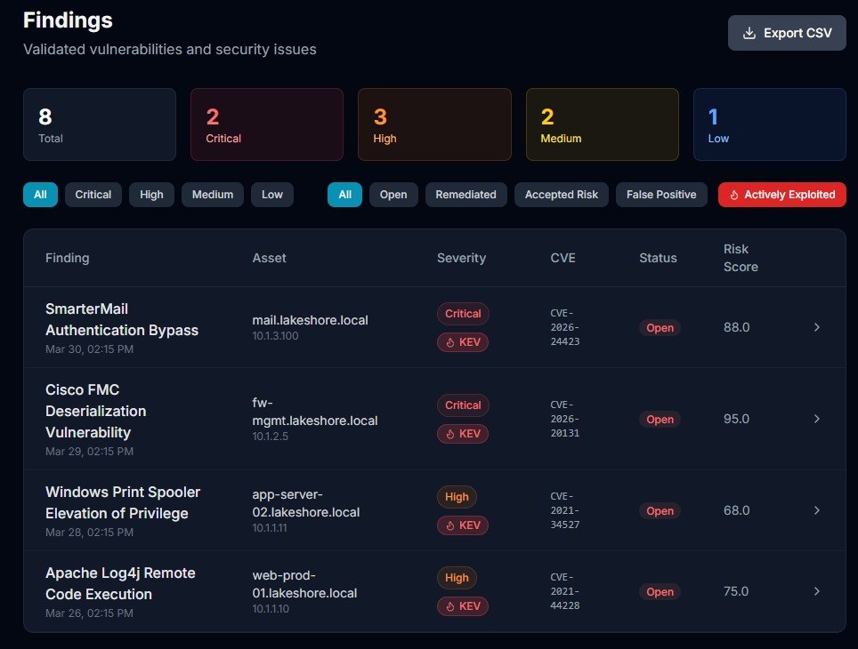The height and width of the screenshot is (649, 858).
Task: Click risk score 88.0
Action: click(x=737, y=327)
